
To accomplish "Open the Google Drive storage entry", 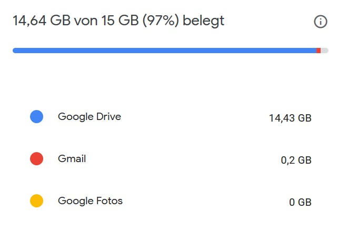I will click(x=171, y=117).
